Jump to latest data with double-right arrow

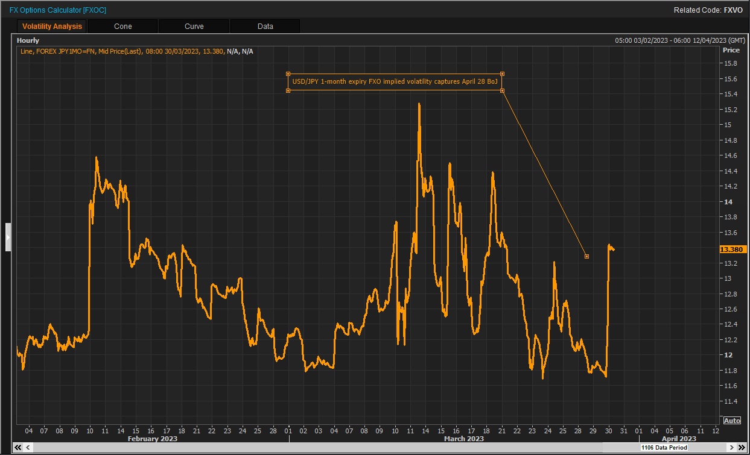[x=740, y=448]
